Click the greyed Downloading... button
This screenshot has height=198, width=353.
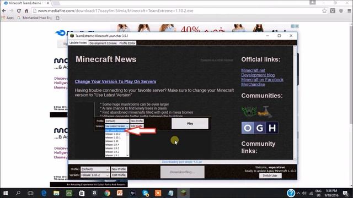183,172
